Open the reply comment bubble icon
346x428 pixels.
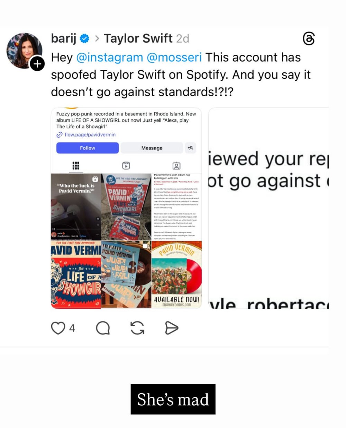[x=103, y=328]
